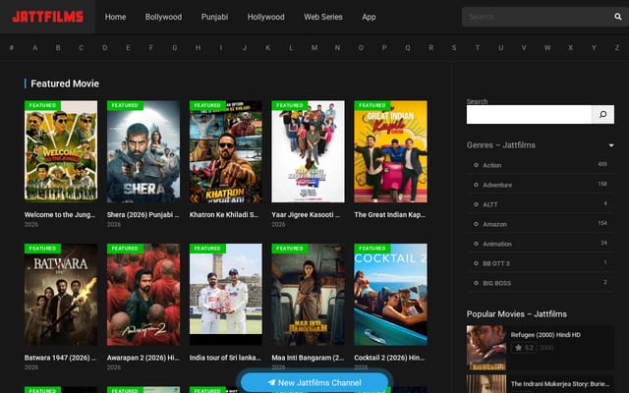Click the Khatron Ke Khiladi S... title text
This screenshot has width=629, height=393.
coord(224,214)
